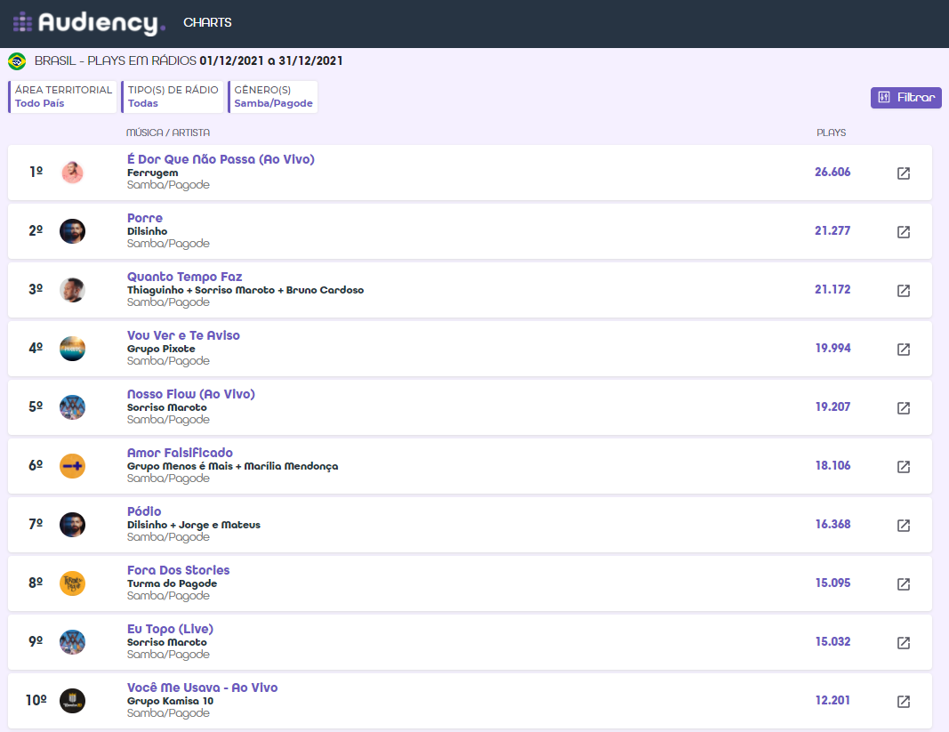Click artist name Grupo Pixote
Screen dimensions: 949x732
tap(161, 349)
